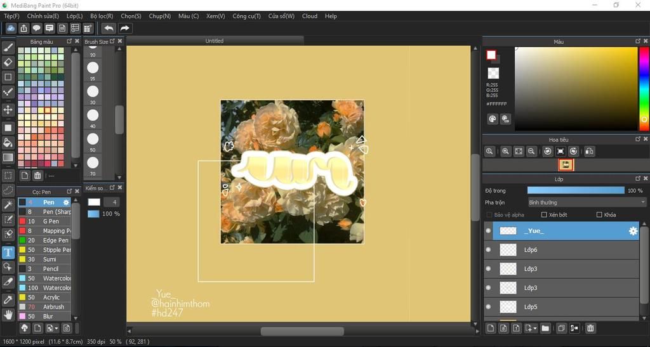This screenshot has height=347, width=650.
Task: Open the Cloud menu
Action: 310,16
